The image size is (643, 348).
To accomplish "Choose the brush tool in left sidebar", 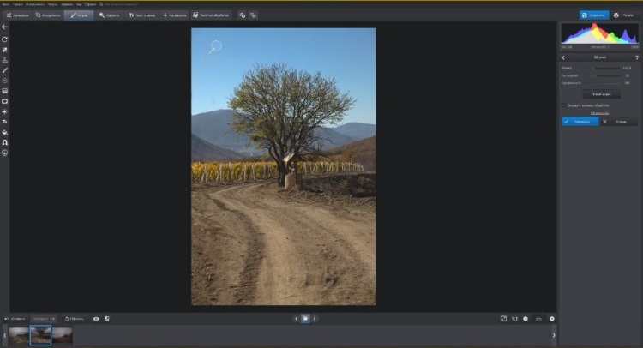I will click(5, 70).
